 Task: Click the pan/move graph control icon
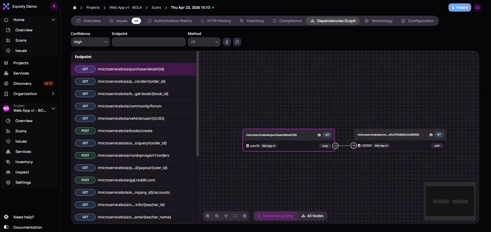click(x=226, y=216)
